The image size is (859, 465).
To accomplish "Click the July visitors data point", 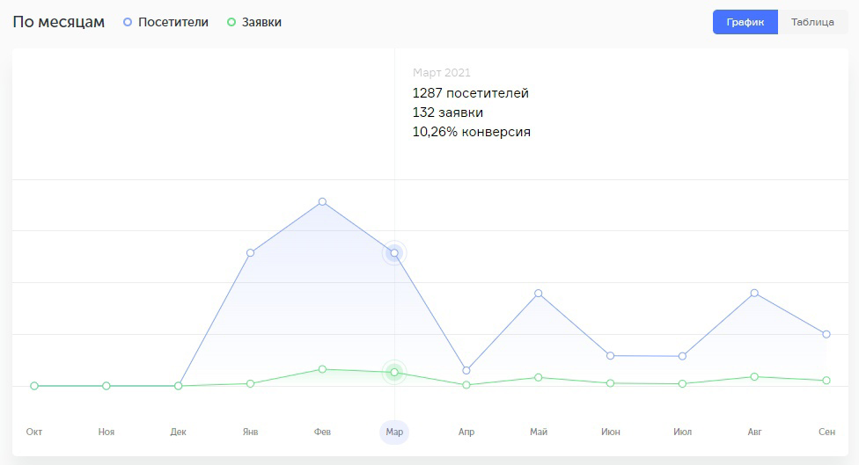I will [x=683, y=356].
